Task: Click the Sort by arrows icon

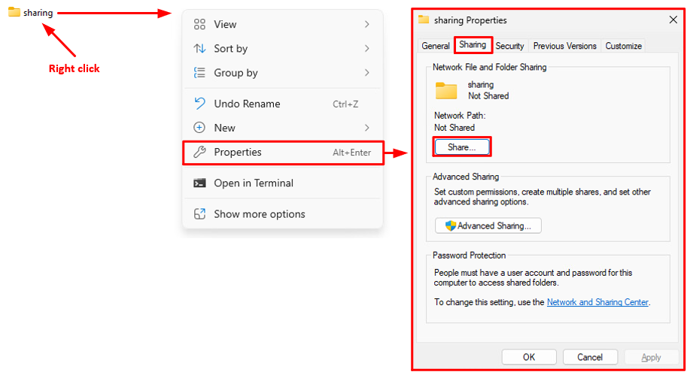Action: 199,48
